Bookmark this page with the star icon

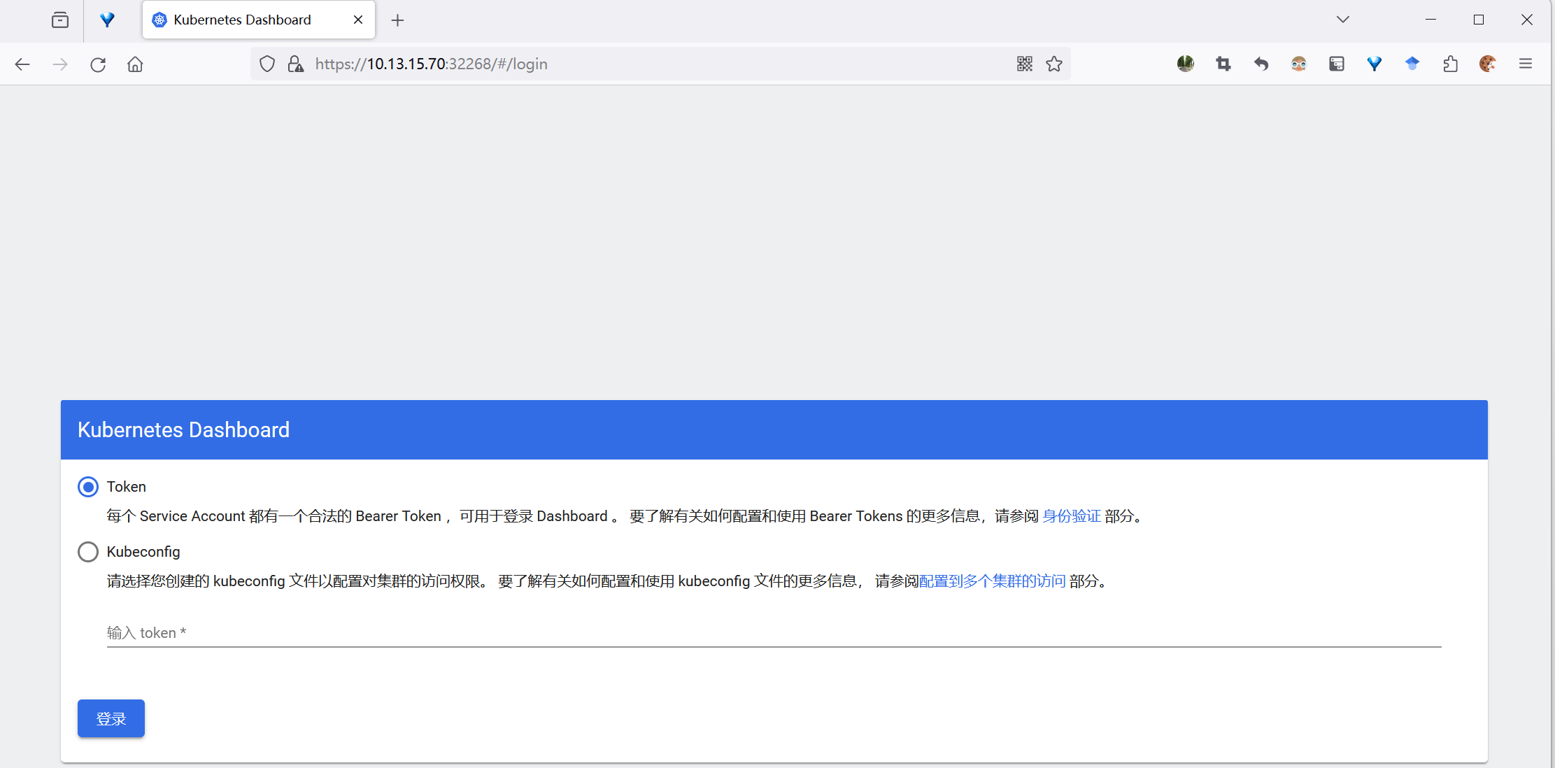coord(1054,64)
